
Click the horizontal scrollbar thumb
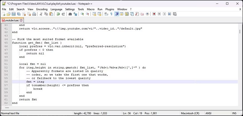tap(7, 108)
